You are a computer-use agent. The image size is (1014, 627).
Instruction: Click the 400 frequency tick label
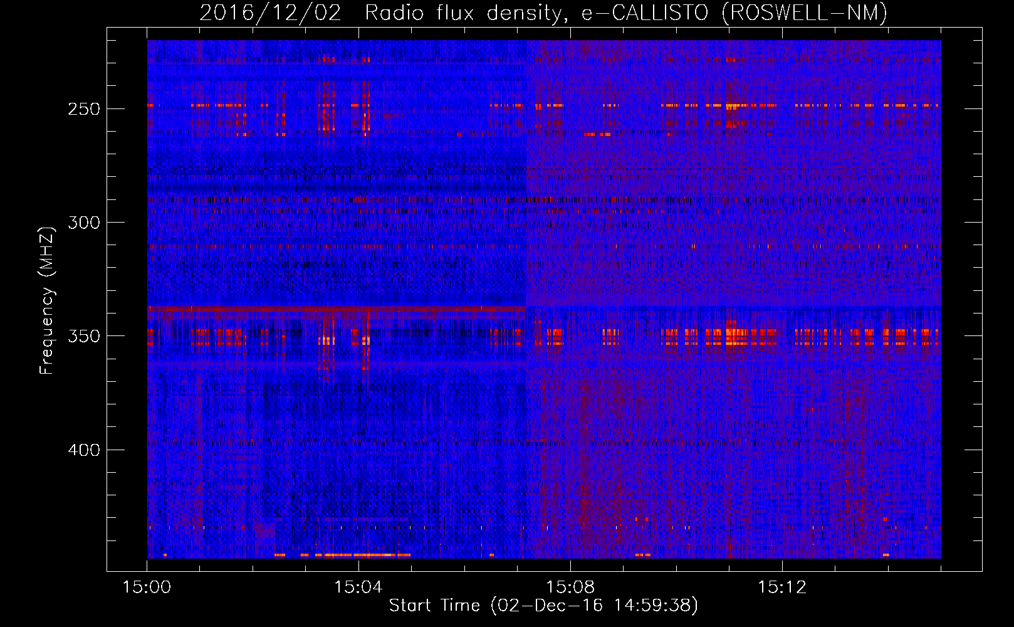pyautogui.click(x=84, y=450)
